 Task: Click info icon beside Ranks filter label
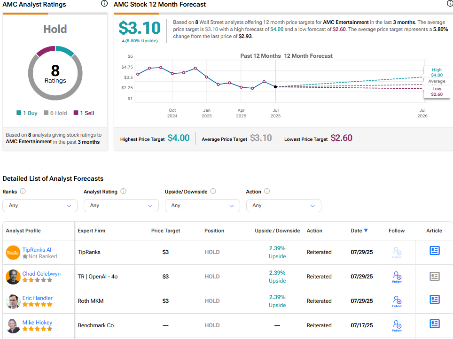click(x=23, y=192)
